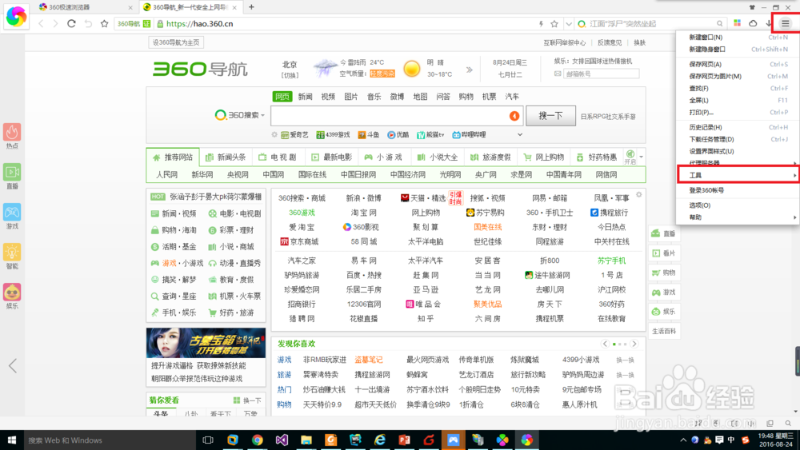The height and width of the screenshot is (450, 800).
Task: Expand the 帮助 submenu
Action: (x=738, y=217)
